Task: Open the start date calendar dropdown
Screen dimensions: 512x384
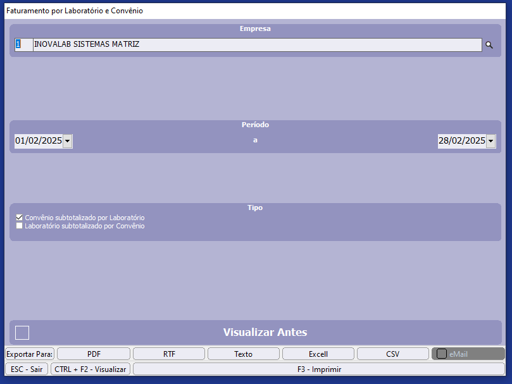Action: (68, 141)
